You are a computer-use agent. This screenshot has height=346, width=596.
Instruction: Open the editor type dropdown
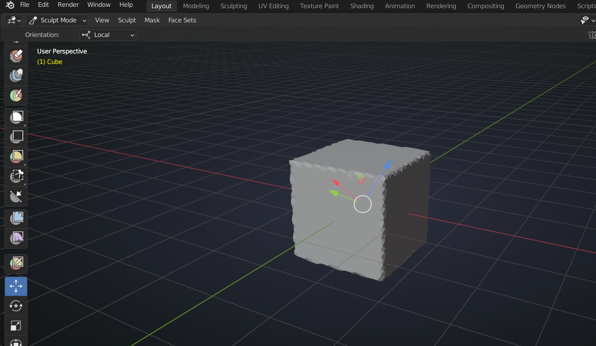click(x=13, y=20)
